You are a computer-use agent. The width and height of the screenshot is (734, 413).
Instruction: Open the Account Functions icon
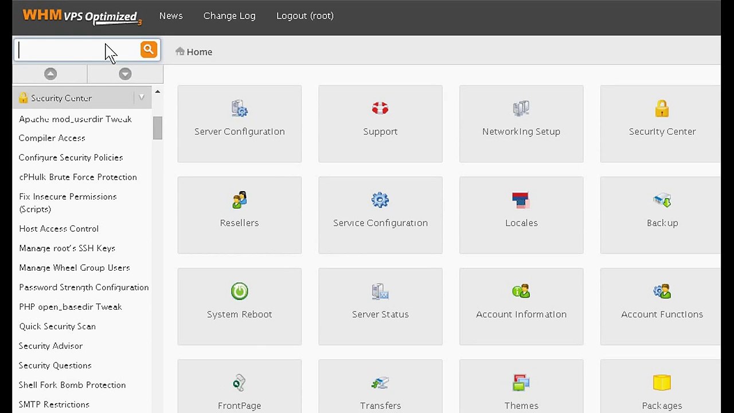662,291
